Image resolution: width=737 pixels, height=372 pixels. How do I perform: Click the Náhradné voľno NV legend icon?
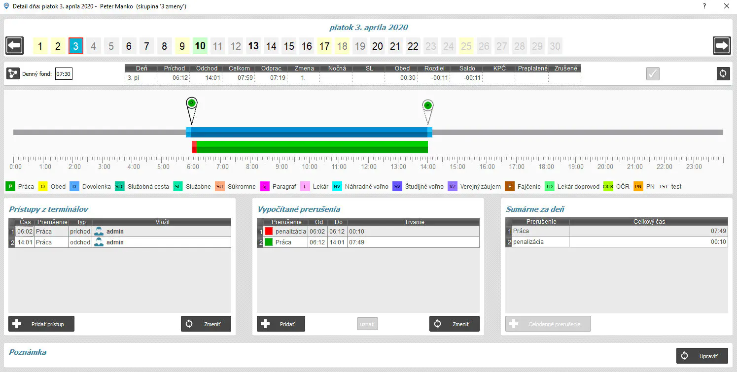point(337,187)
